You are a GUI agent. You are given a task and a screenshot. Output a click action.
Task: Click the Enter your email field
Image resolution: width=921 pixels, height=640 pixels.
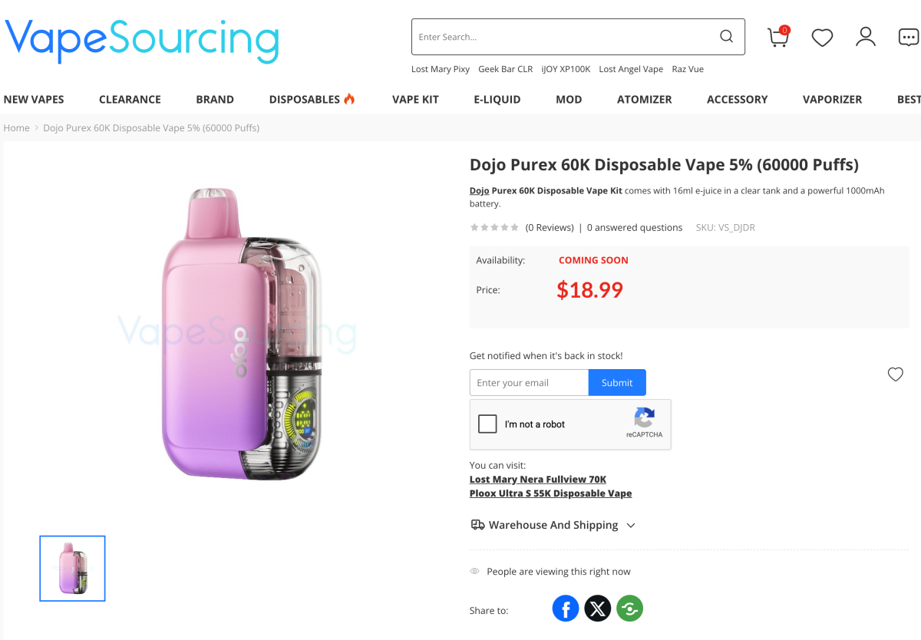click(529, 382)
